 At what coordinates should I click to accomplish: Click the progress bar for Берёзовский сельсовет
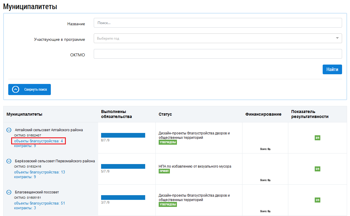click(123, 166)
